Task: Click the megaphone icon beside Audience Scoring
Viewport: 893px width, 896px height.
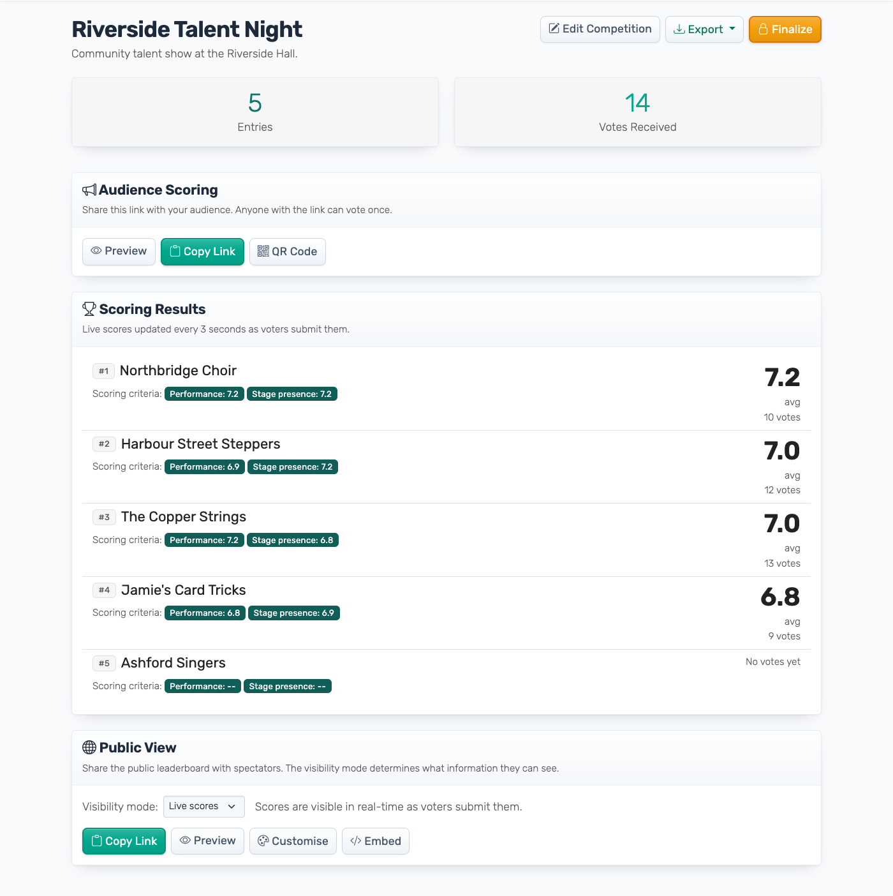Action: click(89, 190)
